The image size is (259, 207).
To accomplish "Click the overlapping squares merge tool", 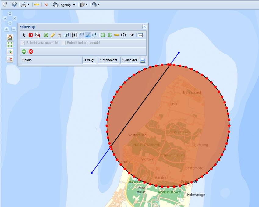I will coord(81,35).
